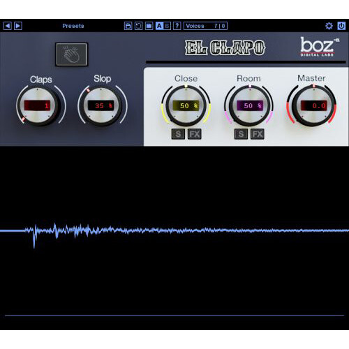This screenshot has height=349, width=349.
Task: Click the Claps label text
Action: (41, 80)
